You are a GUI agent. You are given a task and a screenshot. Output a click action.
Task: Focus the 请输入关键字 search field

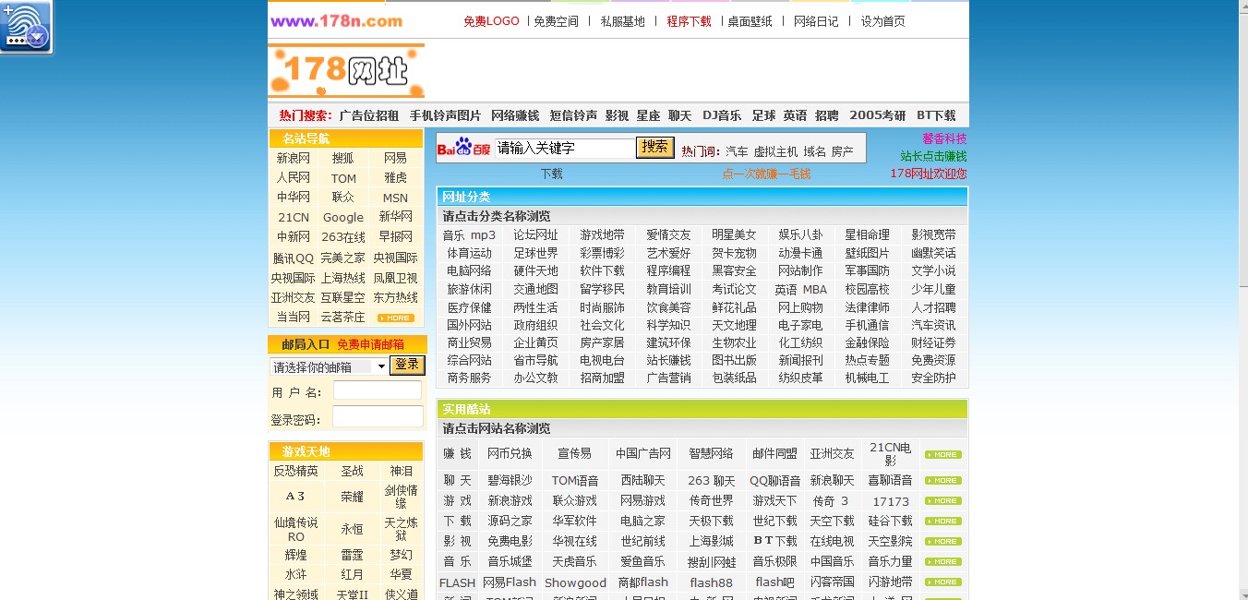(x=565, y=148)
